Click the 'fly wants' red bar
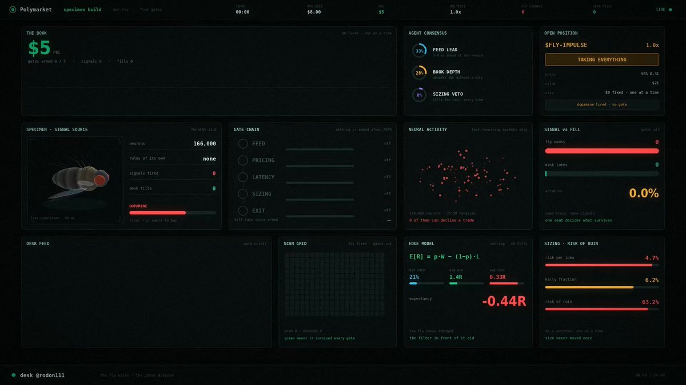 point(602,151)
